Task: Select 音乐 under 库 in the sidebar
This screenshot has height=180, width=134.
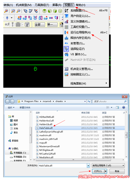Action: [16, 133]
